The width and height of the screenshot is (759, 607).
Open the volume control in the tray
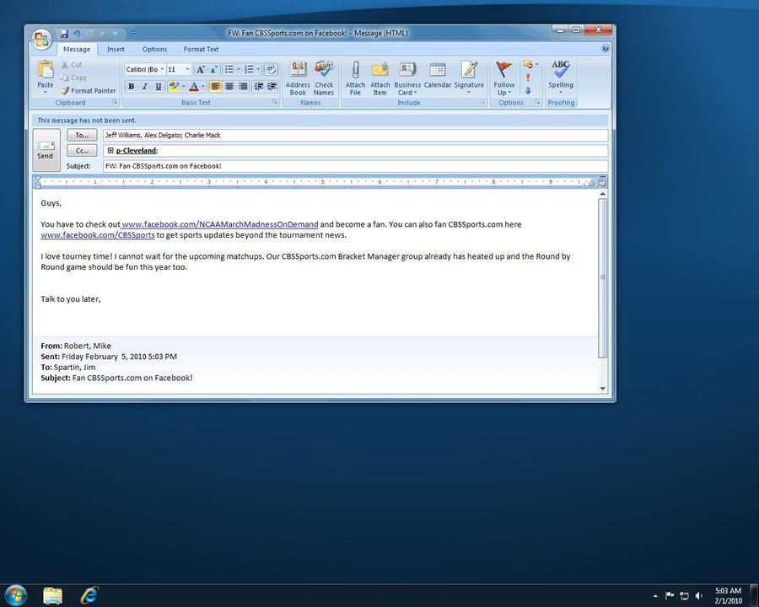coord(698,595)
